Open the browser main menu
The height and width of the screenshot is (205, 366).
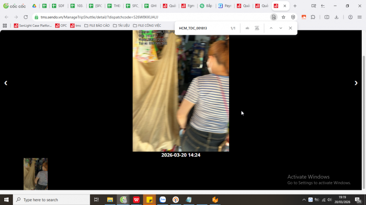359,17
